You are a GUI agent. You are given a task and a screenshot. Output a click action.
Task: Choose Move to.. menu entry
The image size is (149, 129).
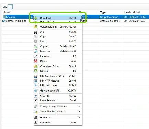(58, 51)
